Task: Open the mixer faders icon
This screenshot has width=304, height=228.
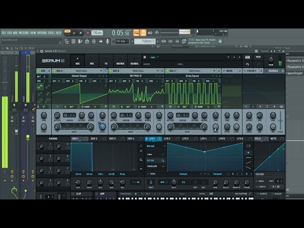Action: click(x=94, y=41)
